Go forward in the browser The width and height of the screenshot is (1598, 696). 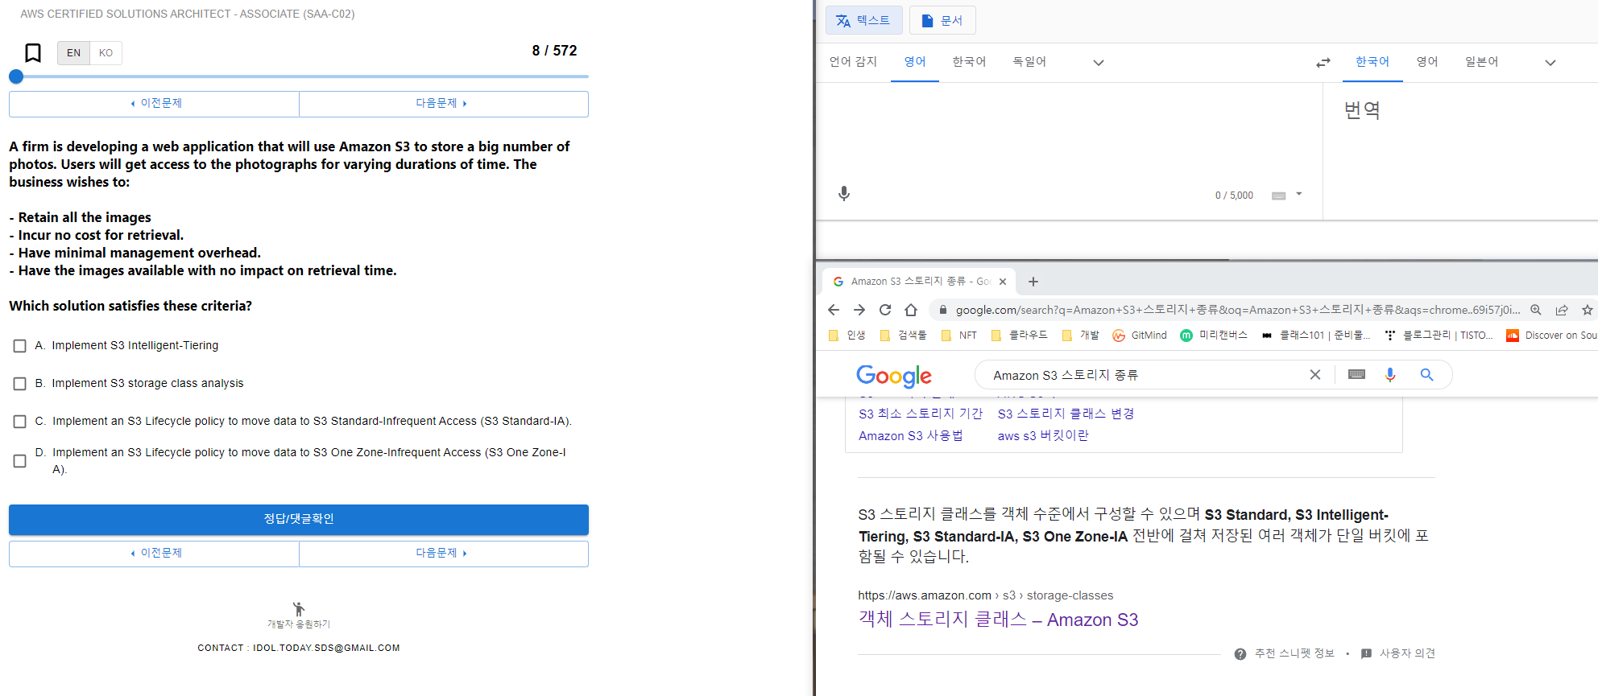(859, 310)
